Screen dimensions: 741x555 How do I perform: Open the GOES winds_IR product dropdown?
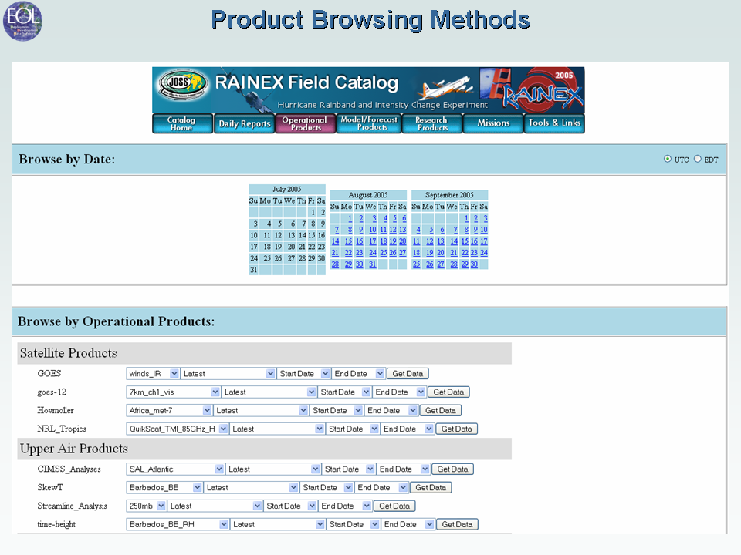click(x=153, y=374)
